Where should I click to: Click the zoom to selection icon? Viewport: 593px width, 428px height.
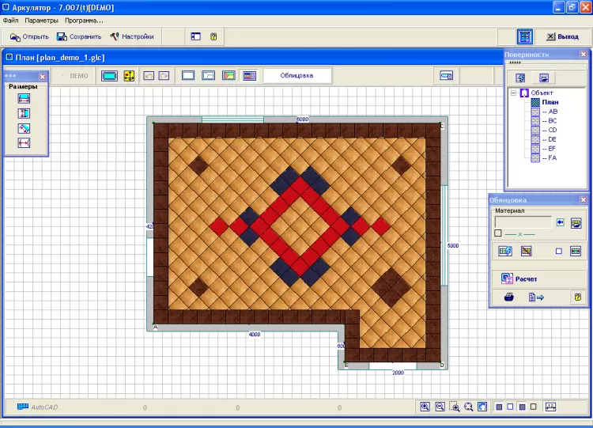454,407
